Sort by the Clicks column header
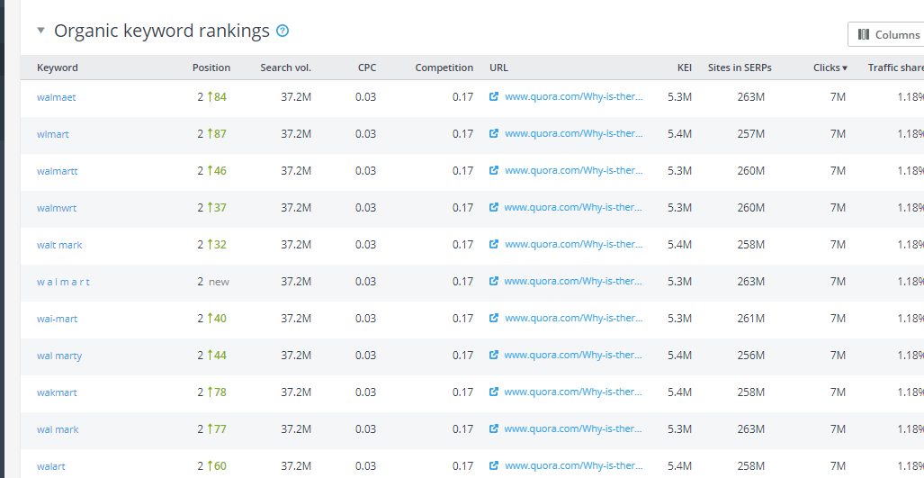The width and height of the screenshot is (924, 478). click(830, 68)
